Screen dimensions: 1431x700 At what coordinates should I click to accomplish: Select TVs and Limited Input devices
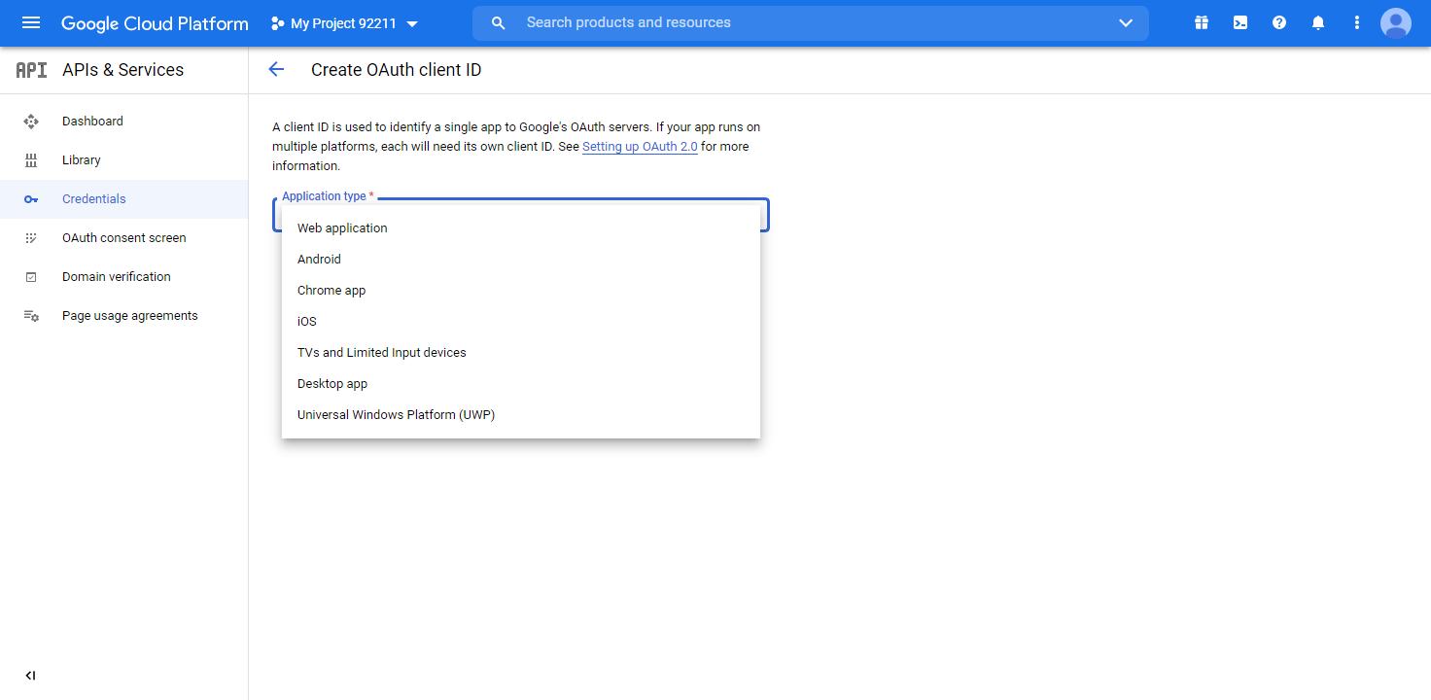[521, 353]
